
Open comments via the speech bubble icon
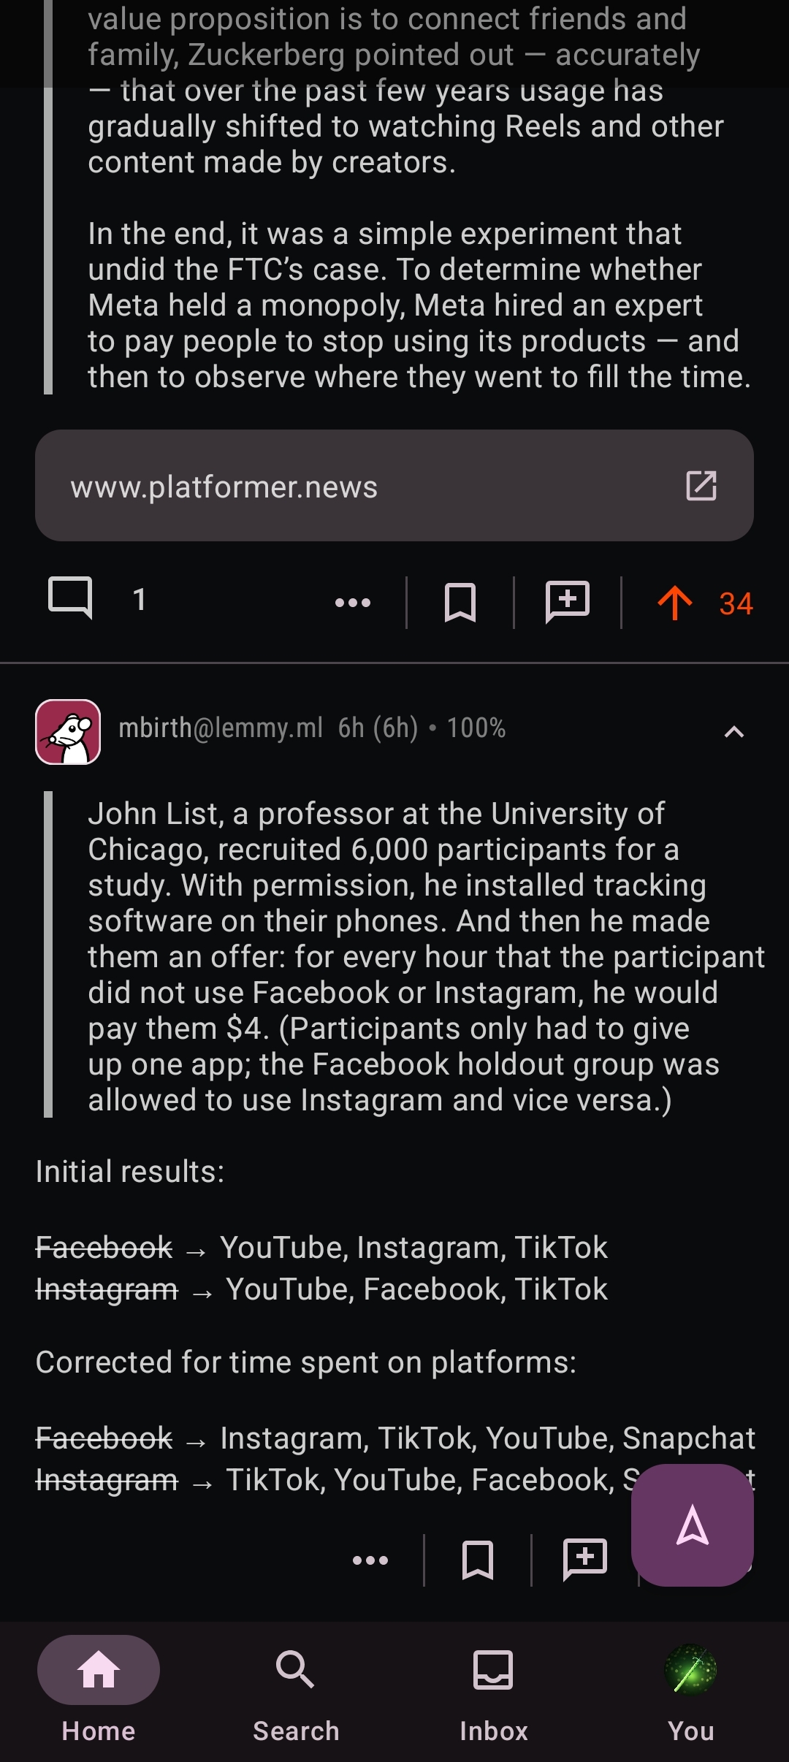click(x=70, y=598)
